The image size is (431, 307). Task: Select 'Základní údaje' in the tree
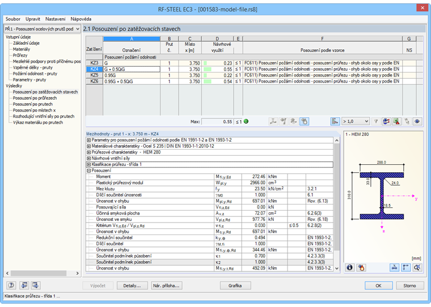click(x=26, y=43)
